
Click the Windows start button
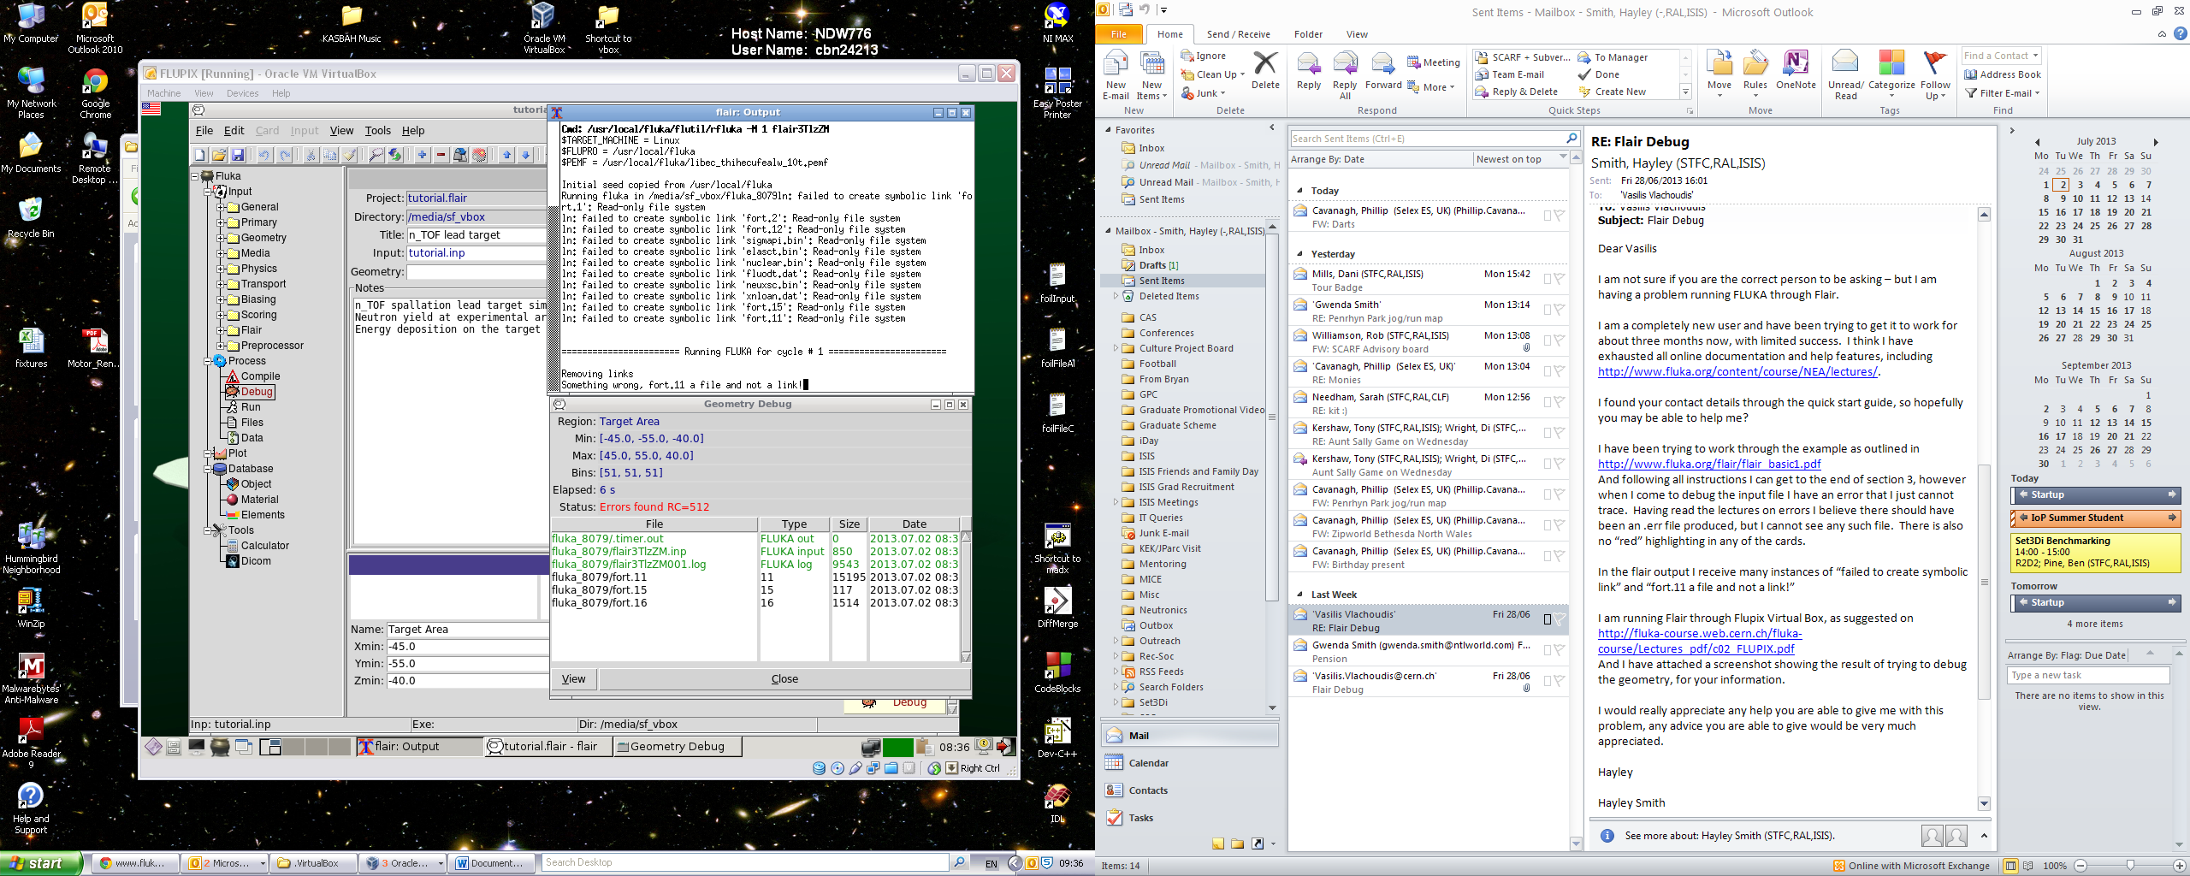click(41, 863)
